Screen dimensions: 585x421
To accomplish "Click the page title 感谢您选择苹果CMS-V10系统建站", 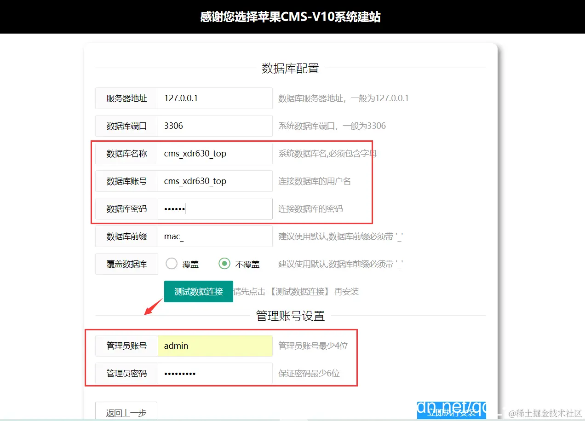I will pos(290,17).
